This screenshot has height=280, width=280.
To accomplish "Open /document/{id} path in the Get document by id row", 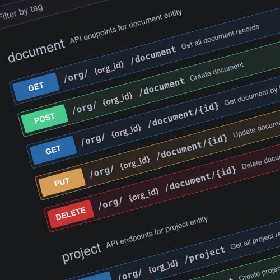I will click(183, 115).
